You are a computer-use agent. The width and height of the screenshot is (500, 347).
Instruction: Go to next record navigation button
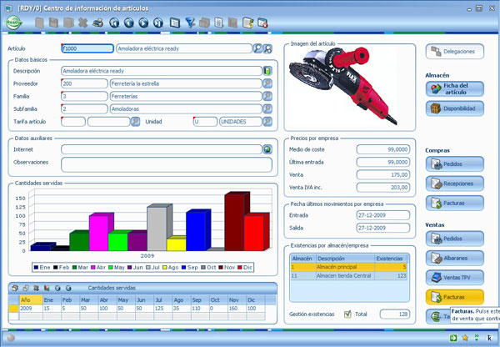tap(143, 23)
